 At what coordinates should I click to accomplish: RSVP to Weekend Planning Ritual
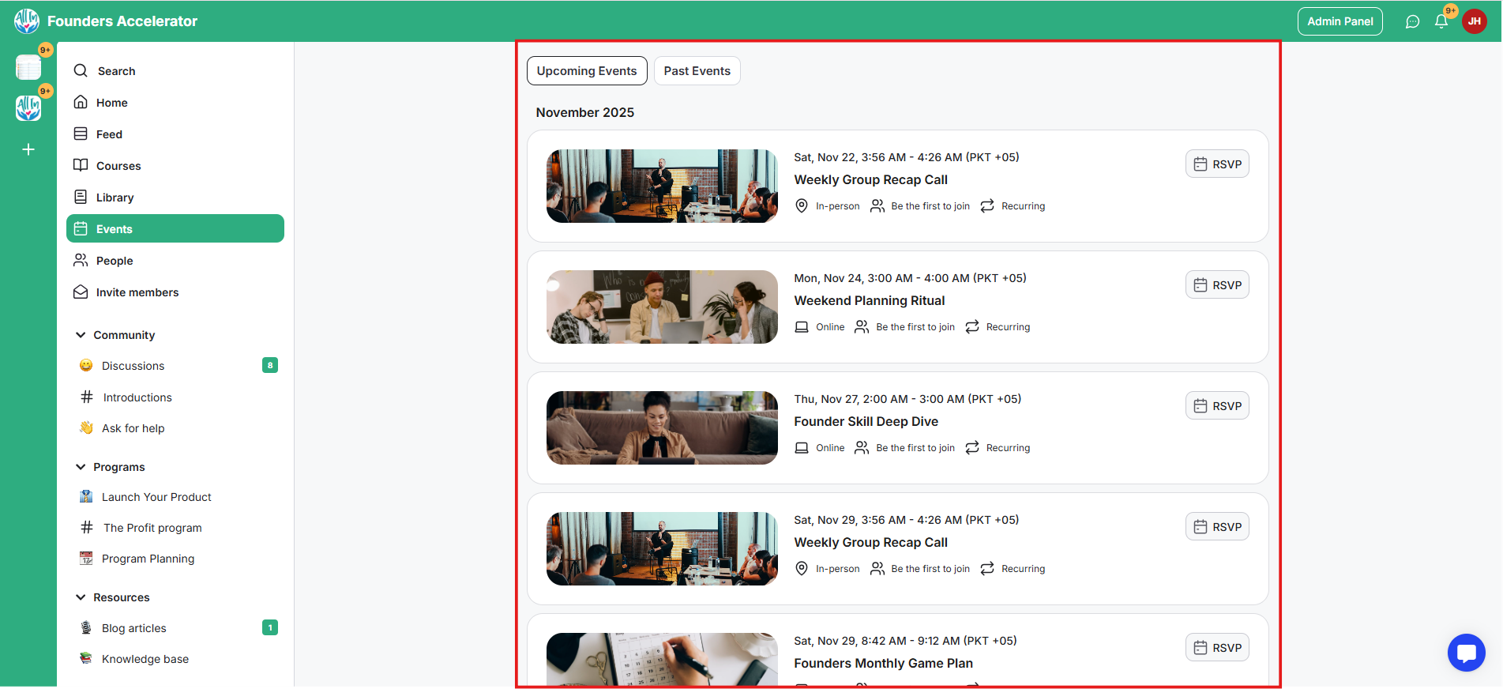click(x=1217, y=284)
